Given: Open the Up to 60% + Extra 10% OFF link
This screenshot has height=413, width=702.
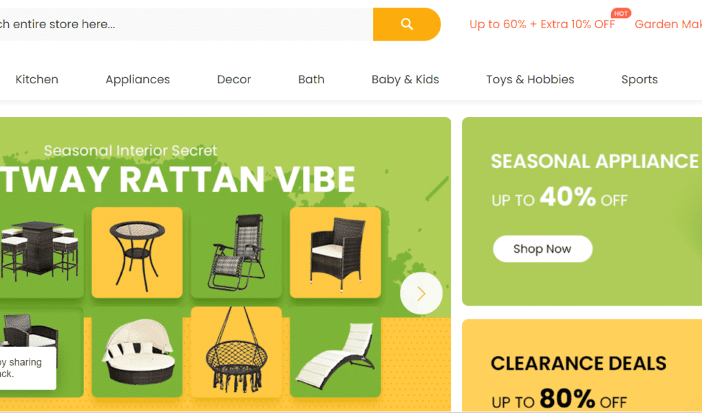Looking at the screenshot, I should pyautogui.click(x=542, y=24).
